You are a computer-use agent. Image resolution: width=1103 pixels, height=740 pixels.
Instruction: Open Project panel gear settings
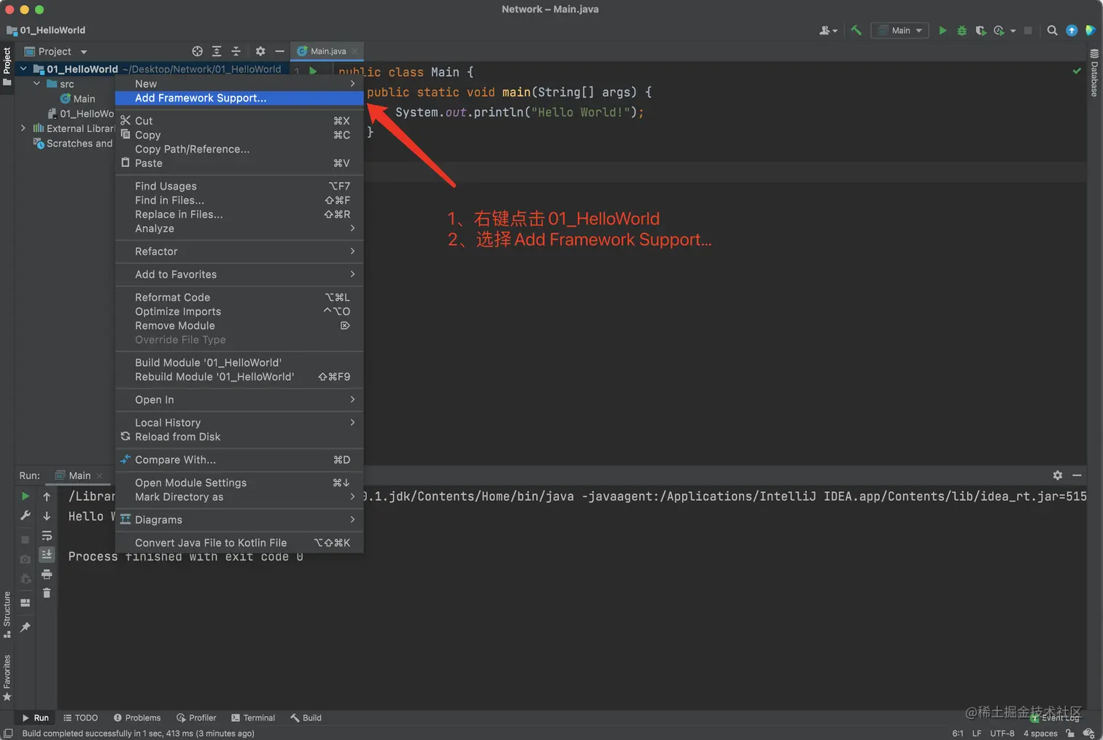(x=260, y=51)
